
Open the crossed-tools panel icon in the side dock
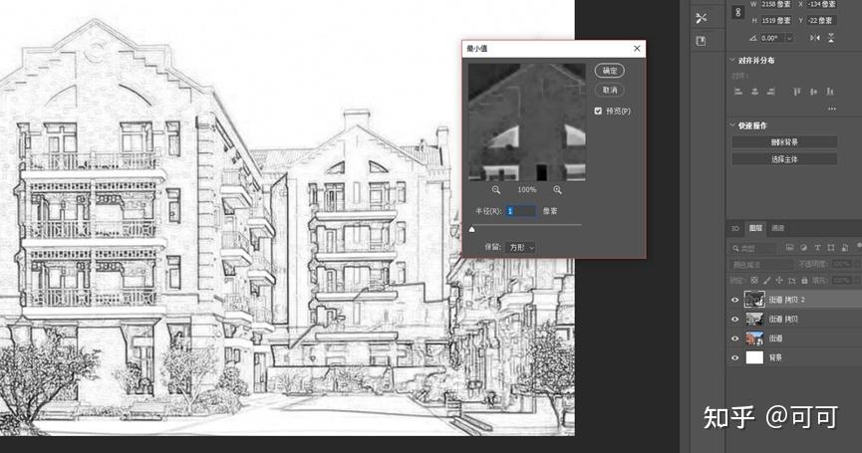click(701, 18)
